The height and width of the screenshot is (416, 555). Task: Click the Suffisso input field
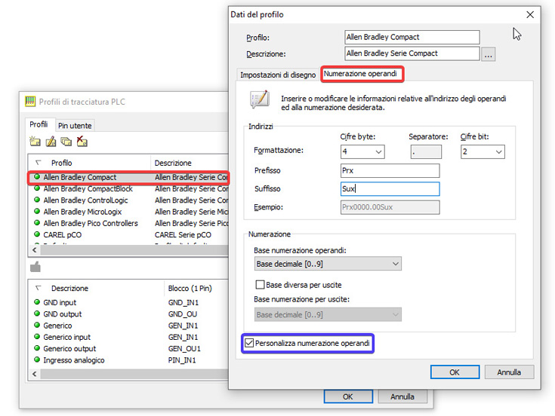tap(390, 189)
